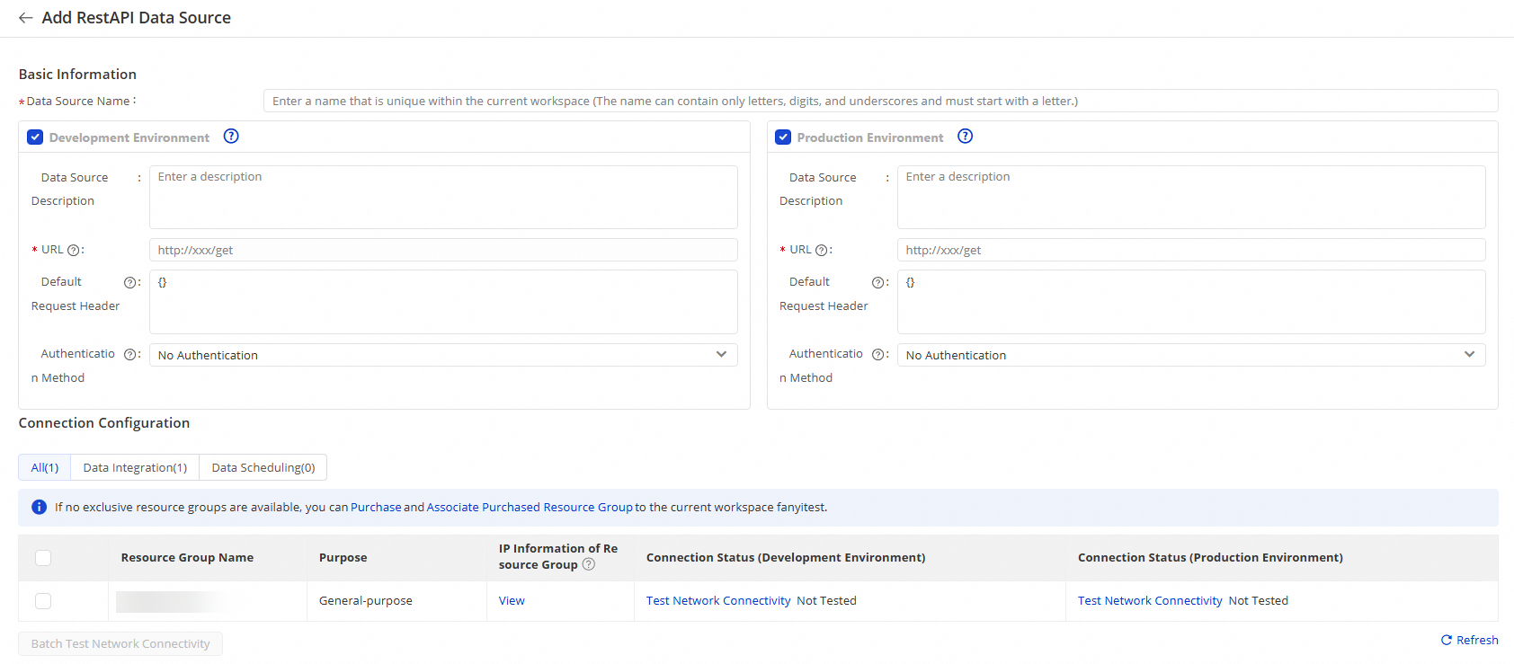Uncheck Development Environment checkbox

pos(35,137)
